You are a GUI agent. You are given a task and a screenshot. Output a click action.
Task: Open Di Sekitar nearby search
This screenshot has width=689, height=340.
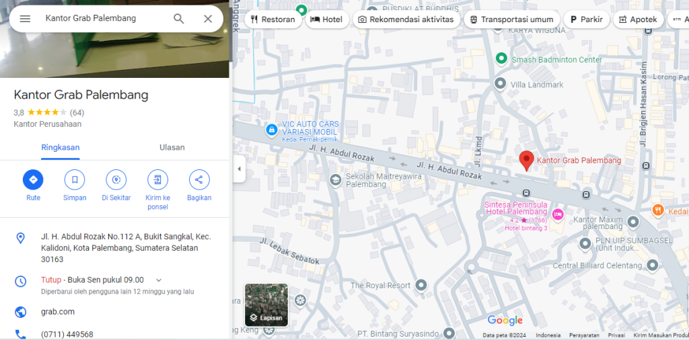click(116, 180)
